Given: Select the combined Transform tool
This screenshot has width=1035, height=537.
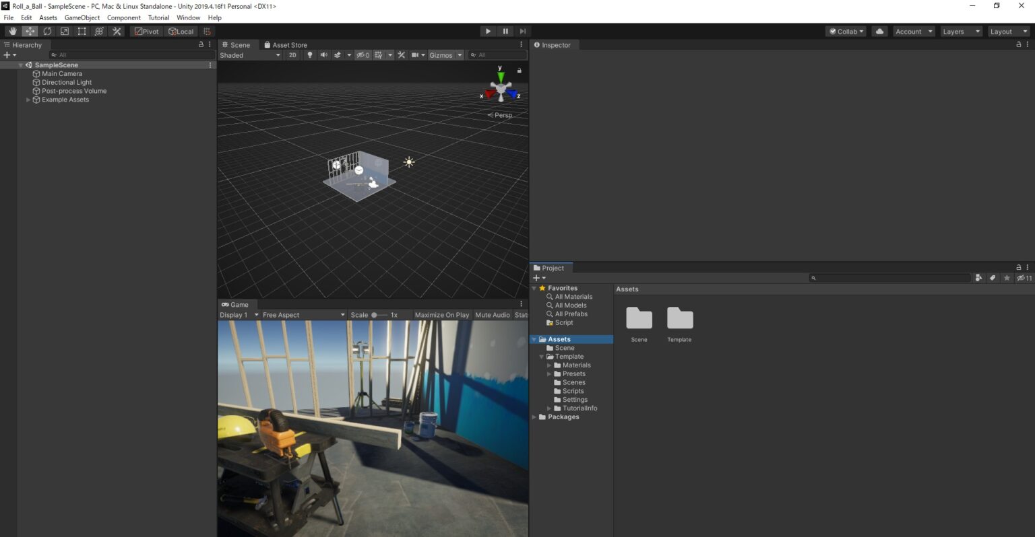Looking at the screenshot, I should click(x=99, y=32).
